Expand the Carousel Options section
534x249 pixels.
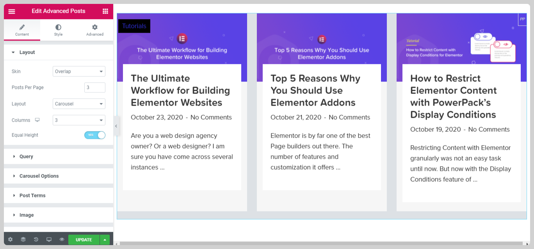[x=39, y=176]
